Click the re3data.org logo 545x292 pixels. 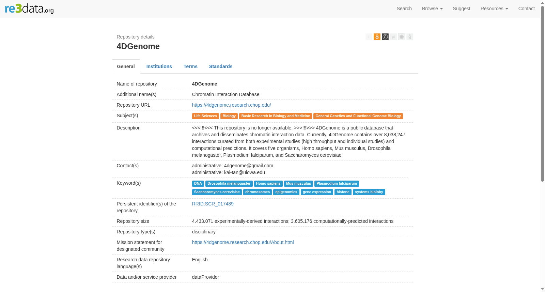click(29, 9)
